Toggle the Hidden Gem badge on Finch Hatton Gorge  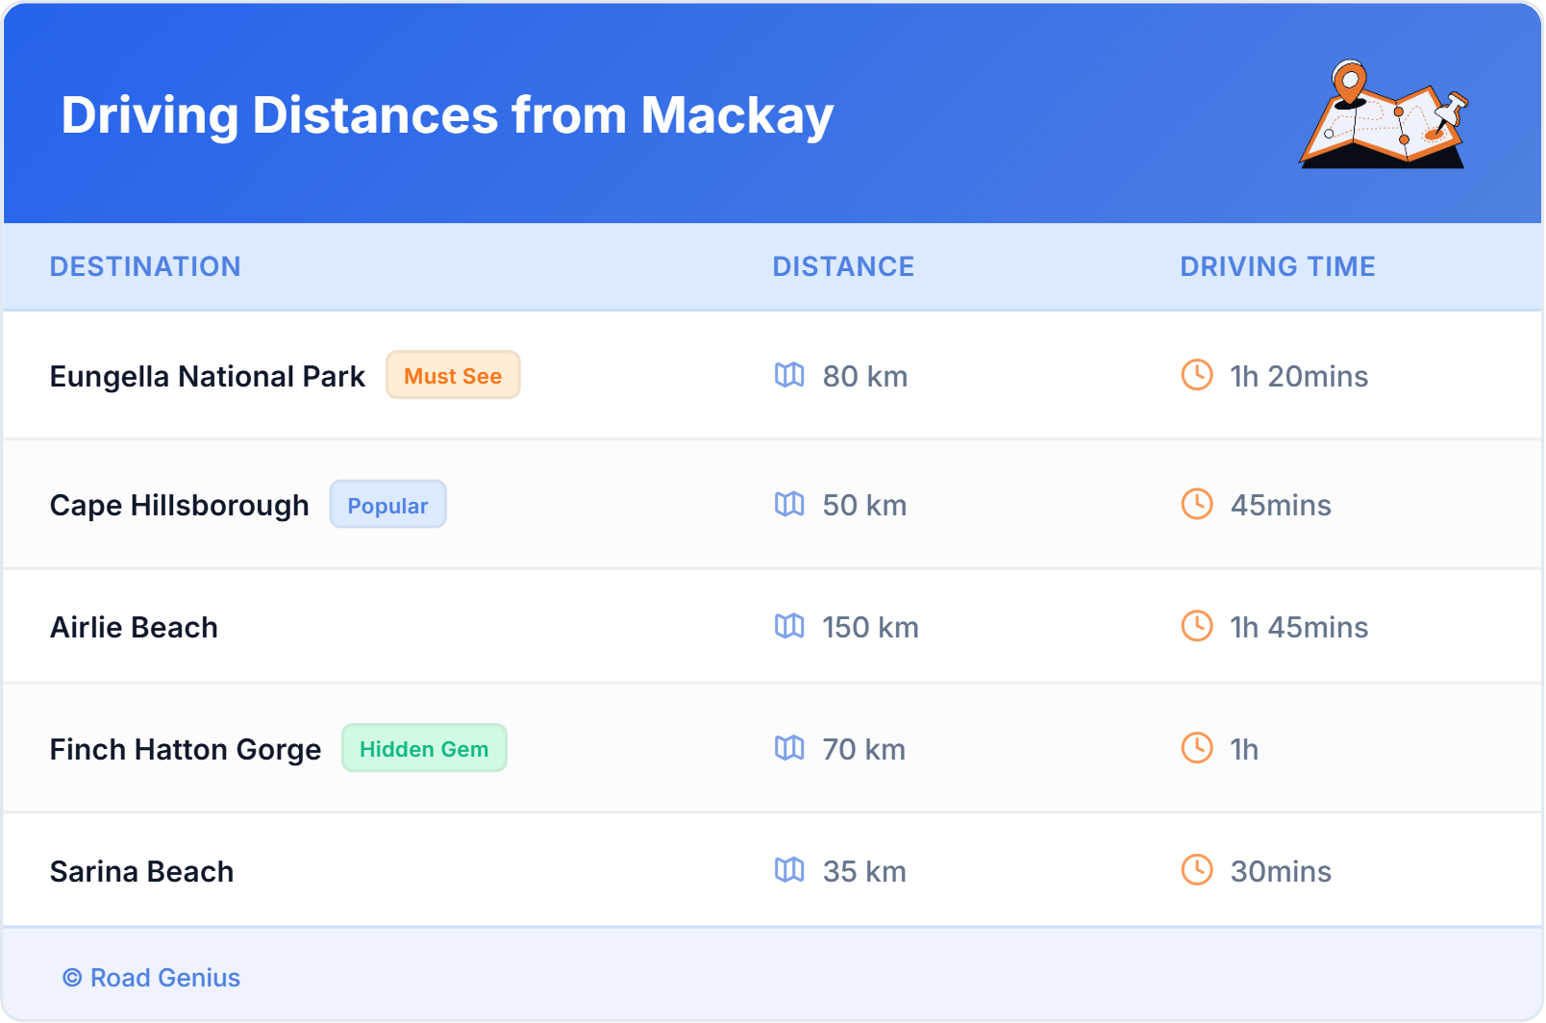click(x=424, y=748)
